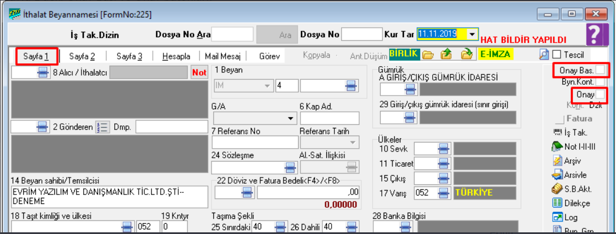Switch to the Sayfa 3 tab
This screenshot has width=616, height=234.
coord(129,56)
